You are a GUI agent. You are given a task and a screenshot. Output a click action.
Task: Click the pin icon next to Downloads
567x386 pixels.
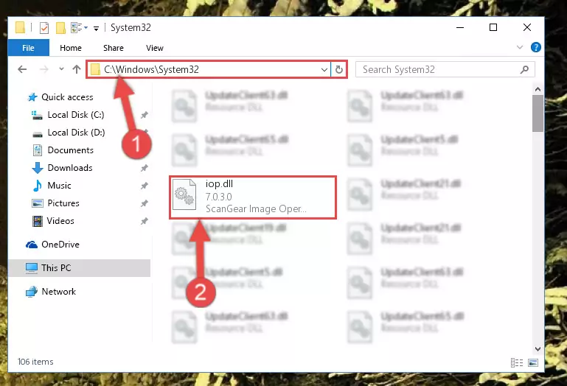[x=145, y=168]
